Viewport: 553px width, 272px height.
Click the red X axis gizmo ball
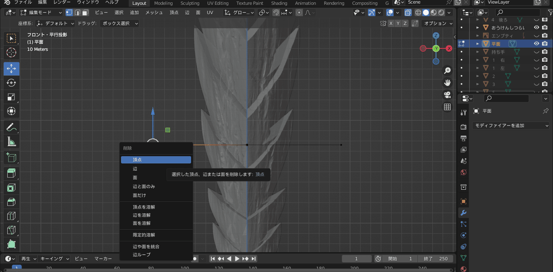coord(449,48)
